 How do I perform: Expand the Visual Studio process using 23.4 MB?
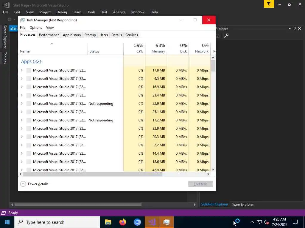click(x=22, y=95)
